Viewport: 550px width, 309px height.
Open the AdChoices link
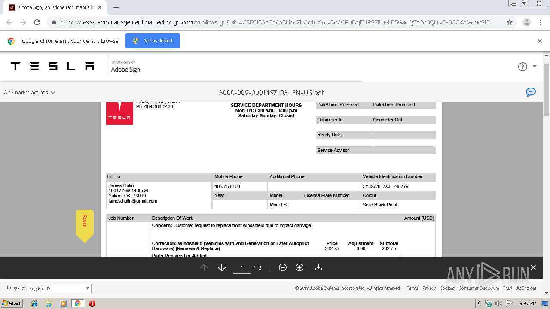click(526, 288)
